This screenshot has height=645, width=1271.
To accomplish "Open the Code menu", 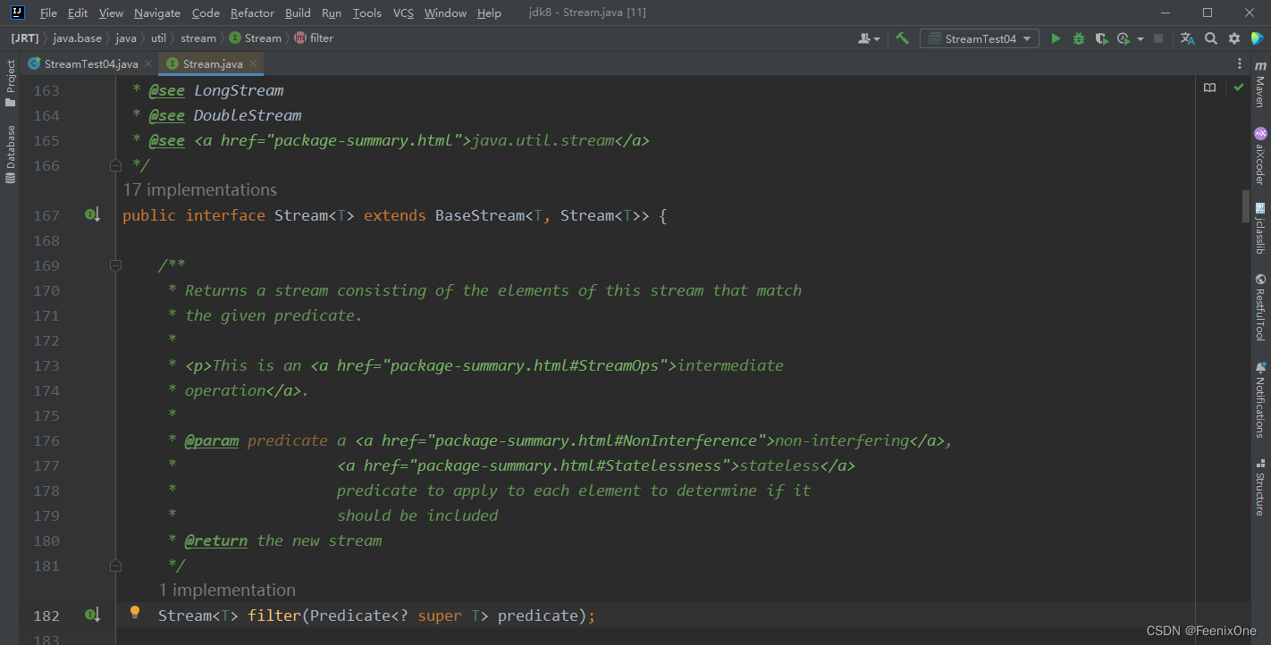I will click(206, 13).
